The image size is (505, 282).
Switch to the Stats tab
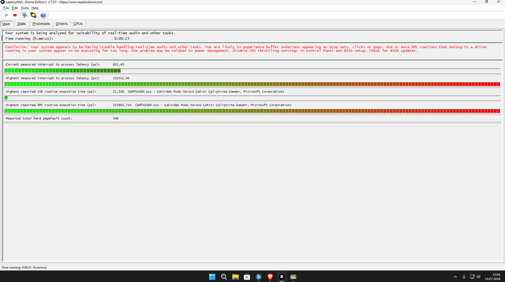(22, 24)
